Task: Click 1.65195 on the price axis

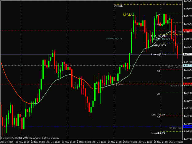Action: (188, 108)
